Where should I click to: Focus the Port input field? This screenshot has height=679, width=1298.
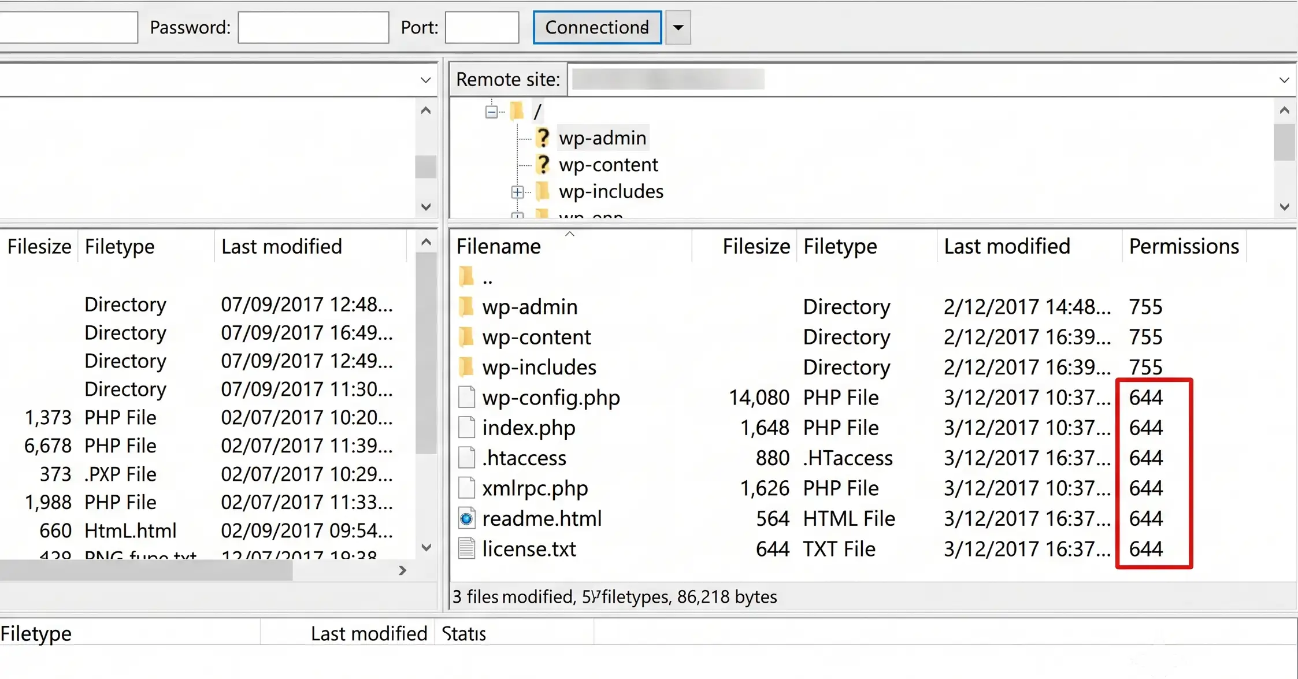click(x=482, y=27)
